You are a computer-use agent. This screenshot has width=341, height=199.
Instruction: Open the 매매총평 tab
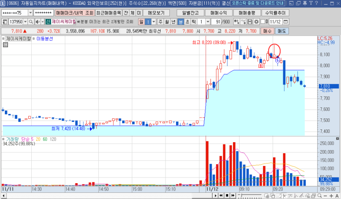[247, 13]
